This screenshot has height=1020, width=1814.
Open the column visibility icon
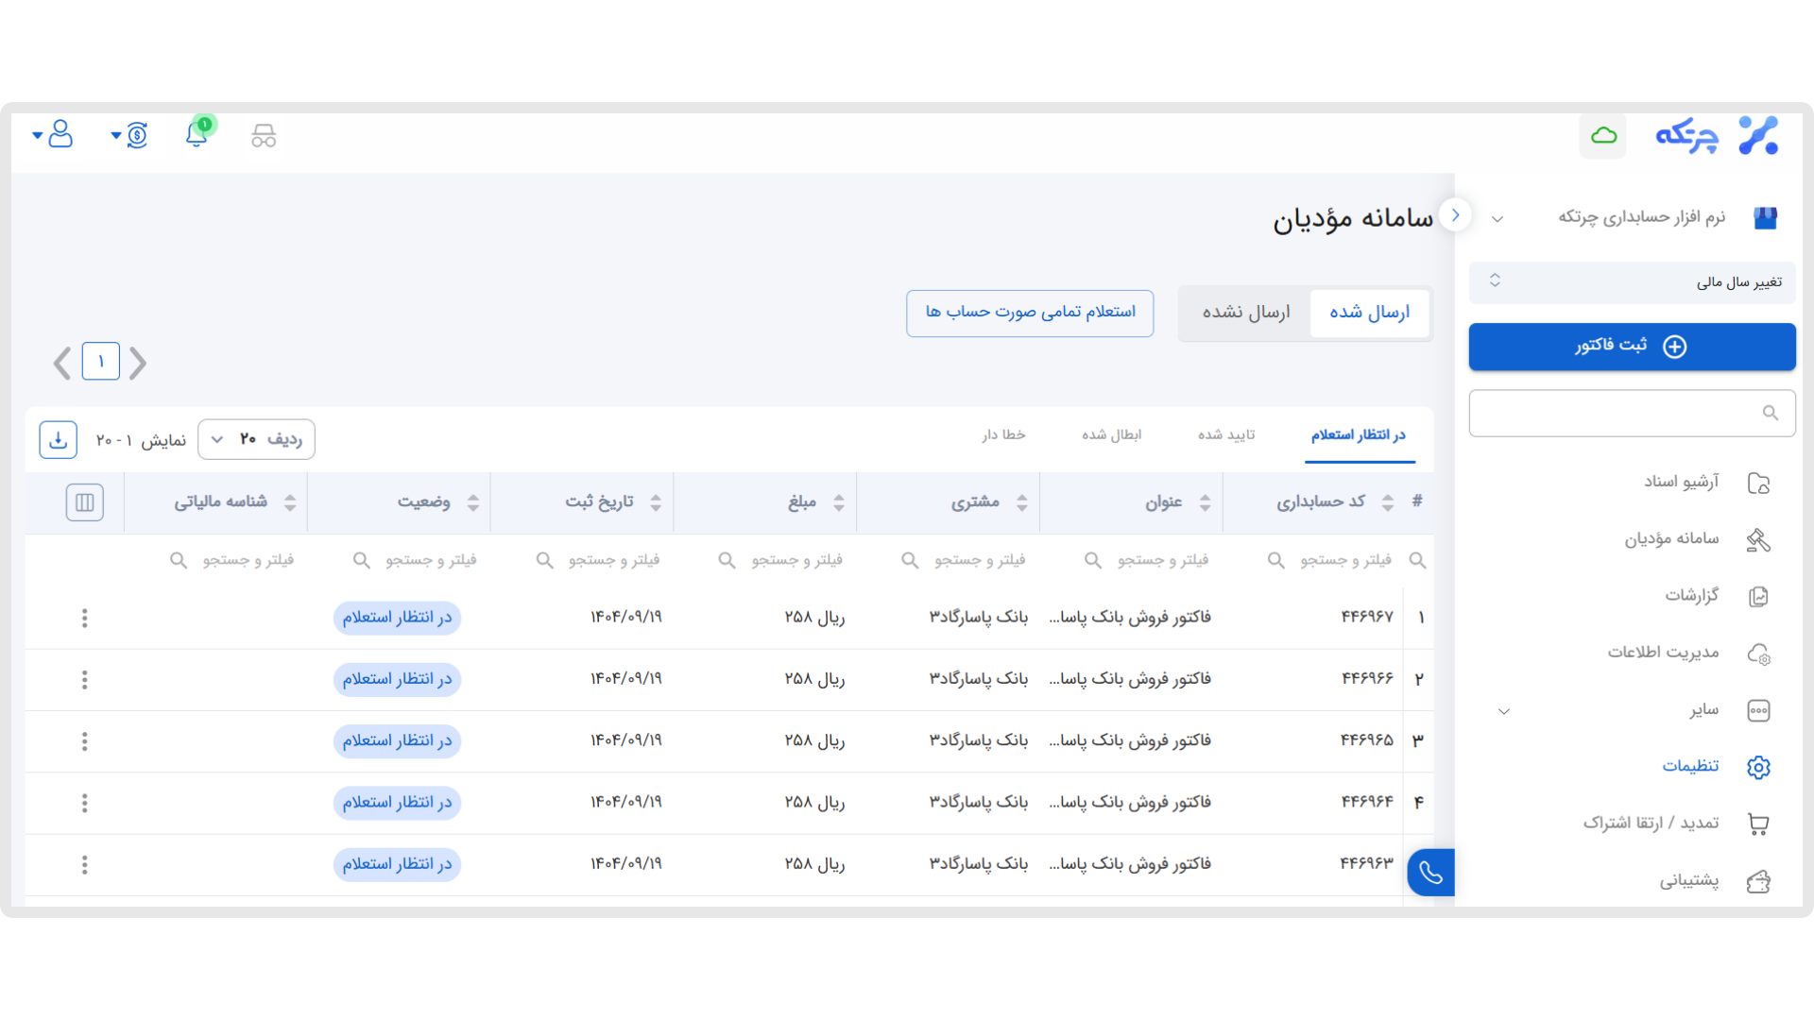pos(84,501)
